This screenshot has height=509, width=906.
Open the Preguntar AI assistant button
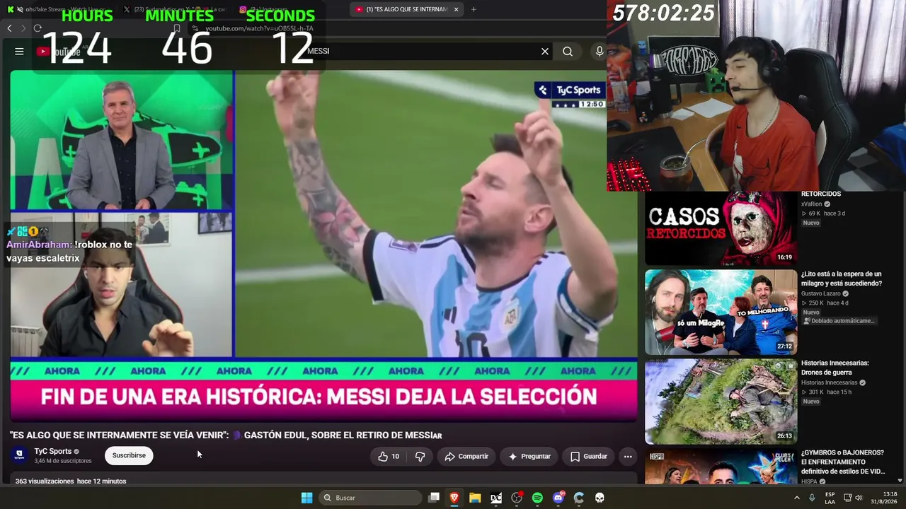pos(529,456)
